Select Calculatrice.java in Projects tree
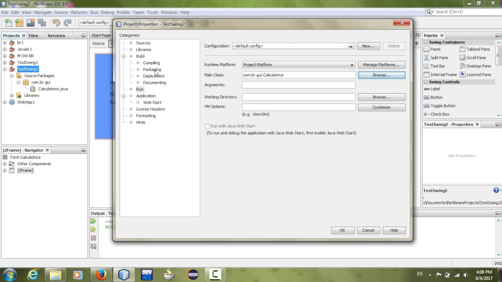This screenshot has width=502, height=282. pos(53,89)
